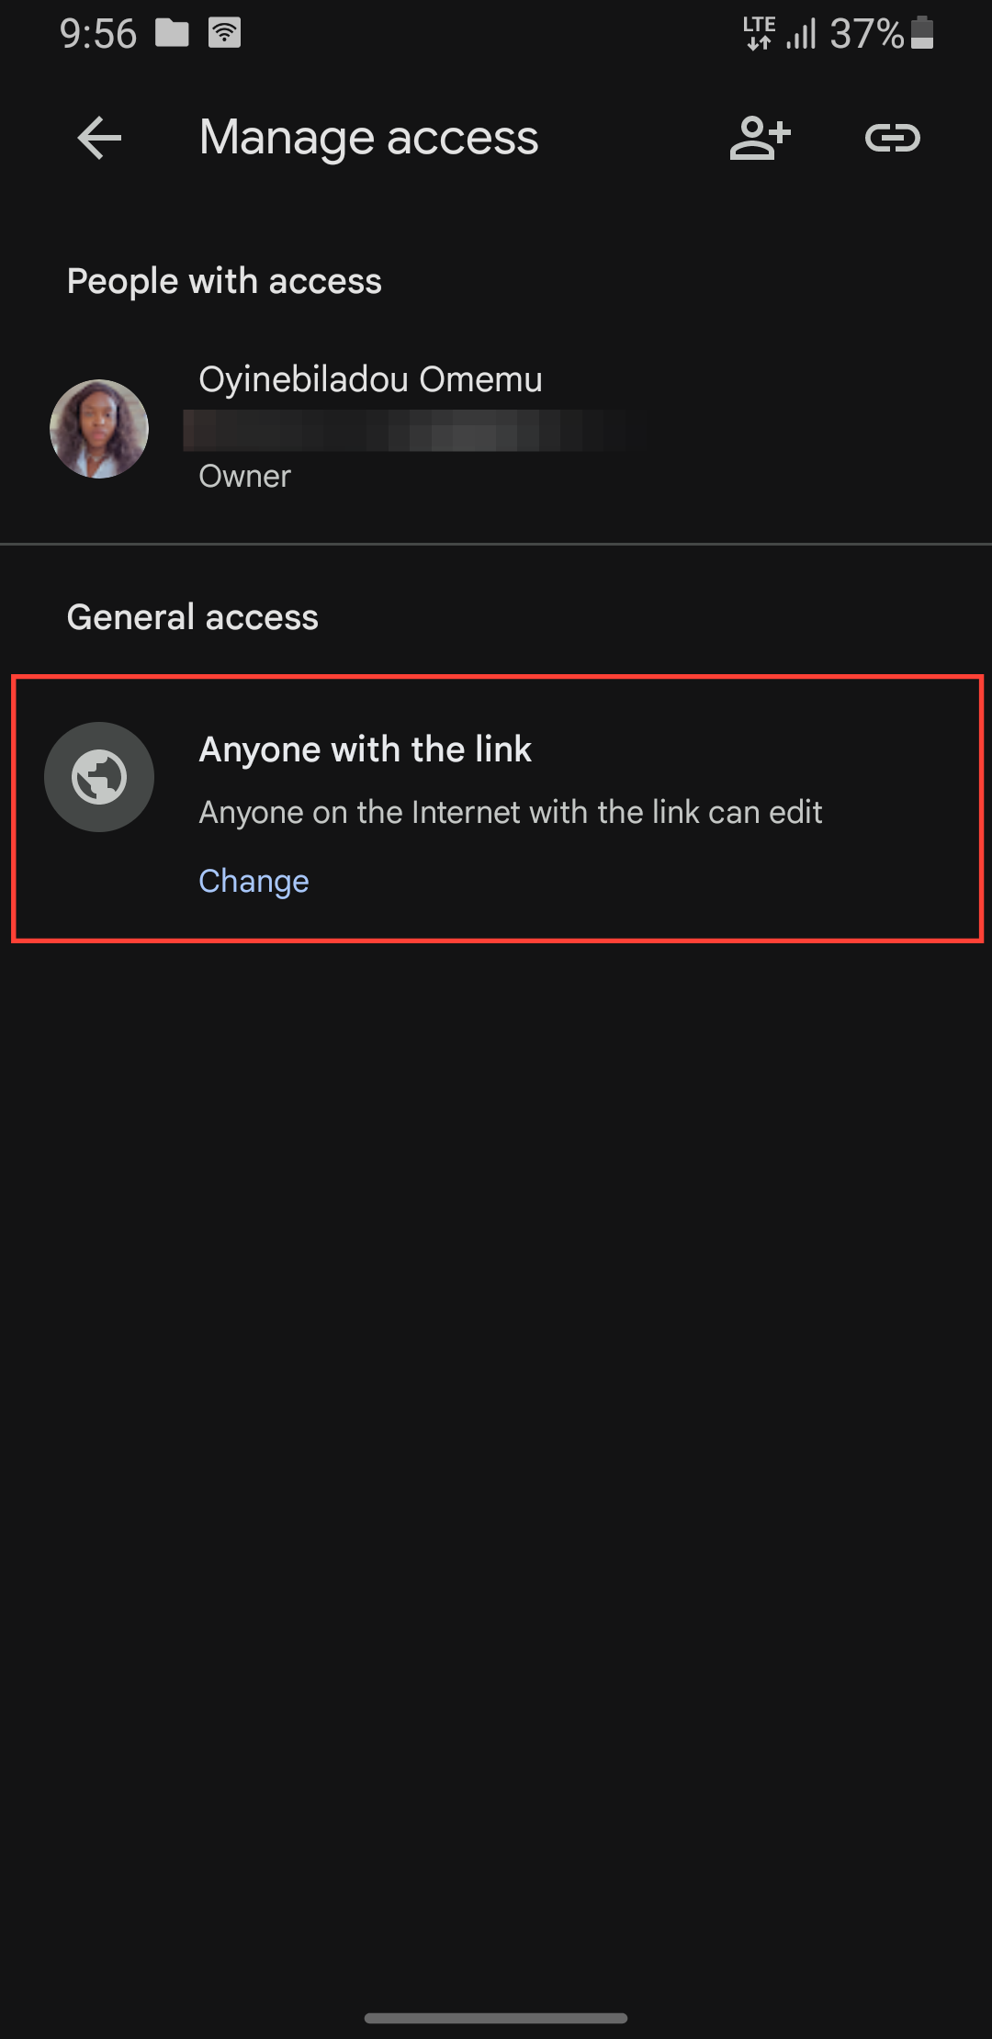Open the add people sharing icon
This screenshot has height=2039, width=992.
762,138
